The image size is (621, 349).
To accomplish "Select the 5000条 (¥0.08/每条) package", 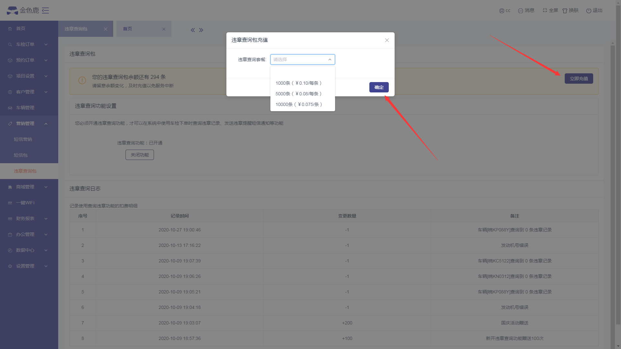I will point(303,94).
